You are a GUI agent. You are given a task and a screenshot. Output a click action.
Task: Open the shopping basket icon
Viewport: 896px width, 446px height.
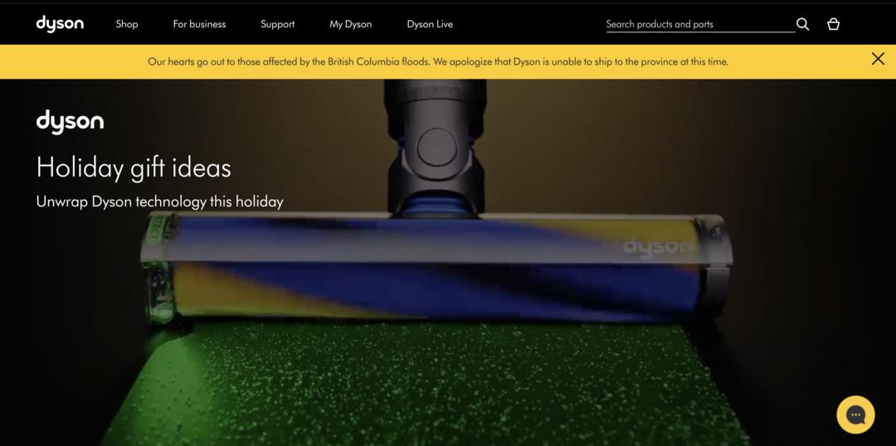coord(833,24)
